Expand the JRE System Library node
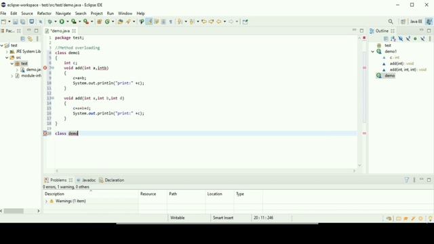 7,52
